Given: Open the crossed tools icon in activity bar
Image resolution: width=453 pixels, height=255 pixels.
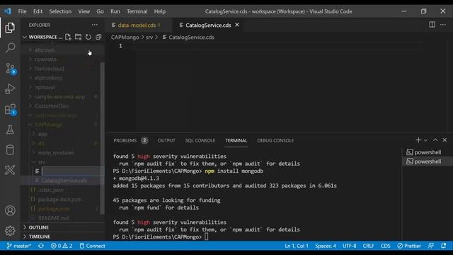Looking at the screenshot, I should 10,170.
